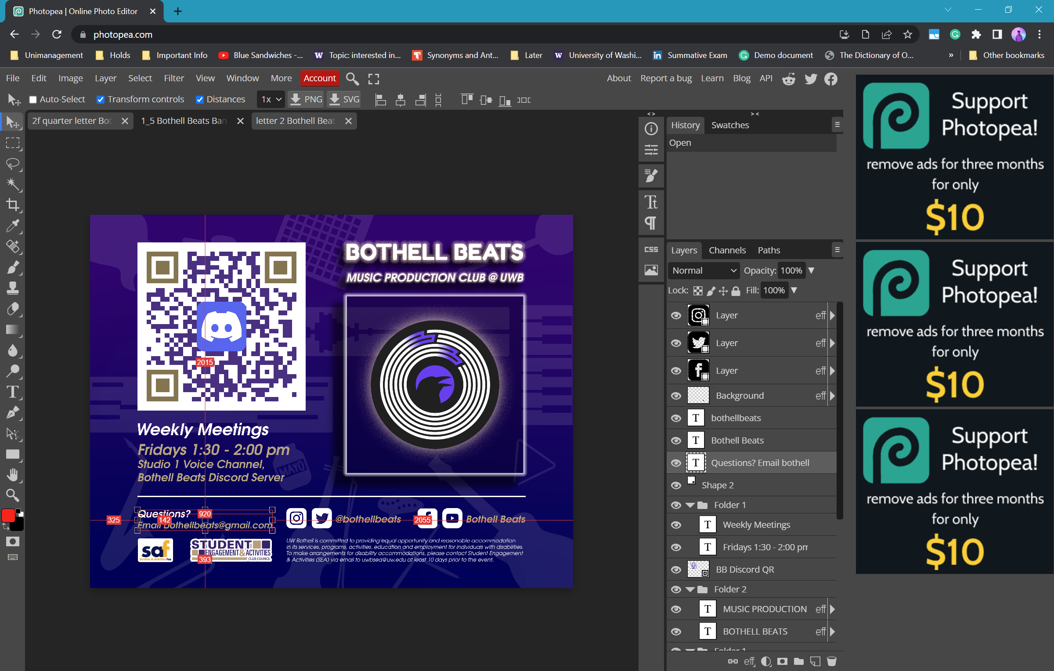The width and height of the screenshot is (1054, 671).
Task: Select the Lasso tool
Action: [x=13, y=164]
